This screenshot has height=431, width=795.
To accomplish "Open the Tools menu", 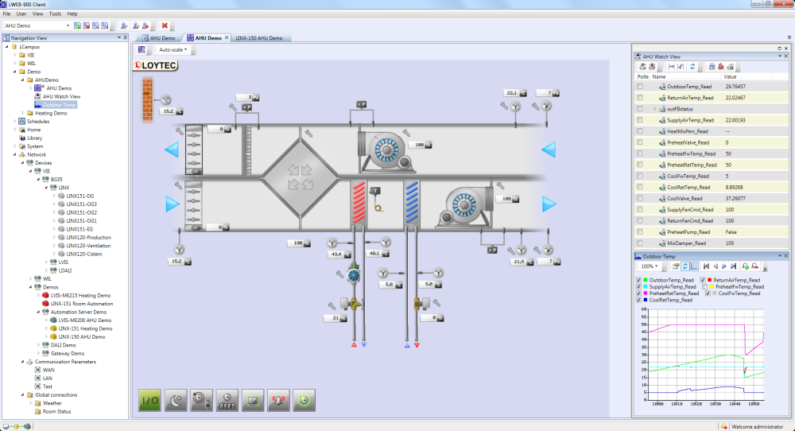I will 55,14.
